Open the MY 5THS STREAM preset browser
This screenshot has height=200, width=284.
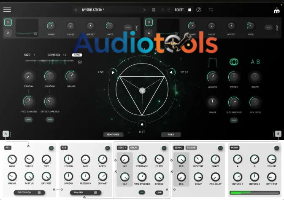coord(93,10)
